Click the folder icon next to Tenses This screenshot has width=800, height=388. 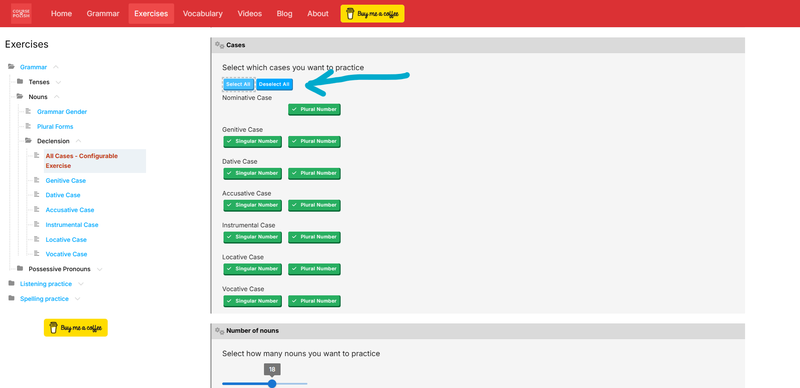20,82
